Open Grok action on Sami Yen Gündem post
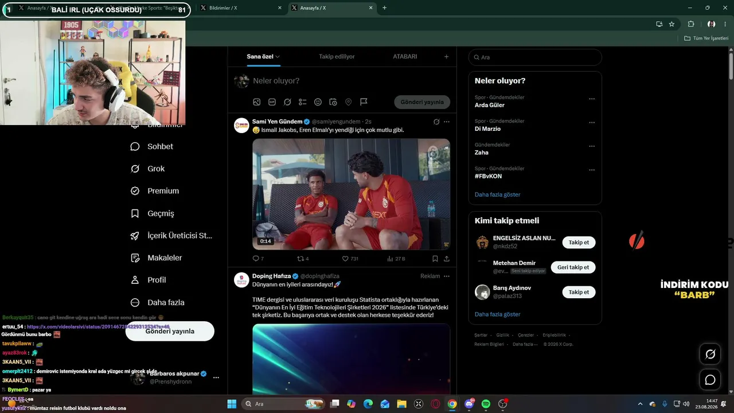This screenshot has height=413, width=734. (x=436, y=122)
